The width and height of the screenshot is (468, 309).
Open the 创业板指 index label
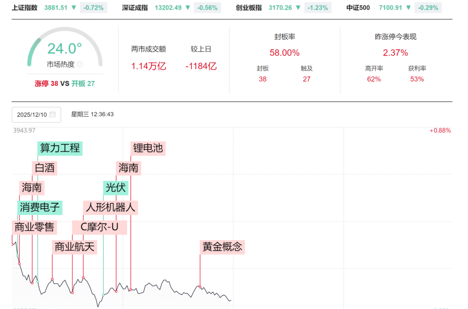tap(249, 8)
